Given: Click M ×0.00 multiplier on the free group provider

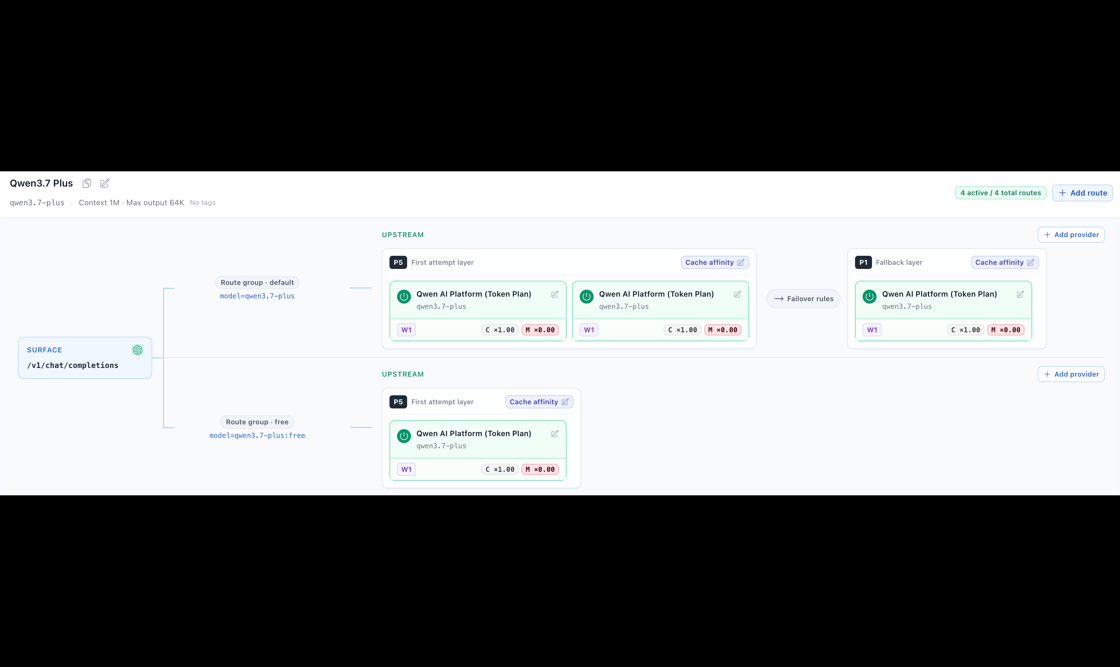Looking at the screenshot, I should point(540,469).
